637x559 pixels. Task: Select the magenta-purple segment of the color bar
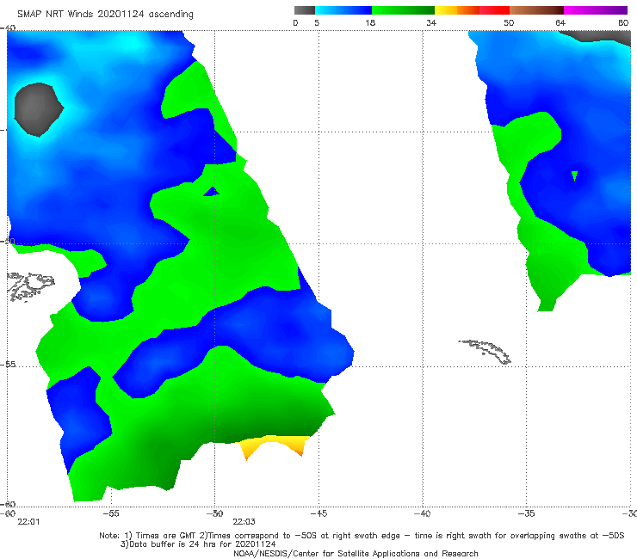(x=596, y=10)
